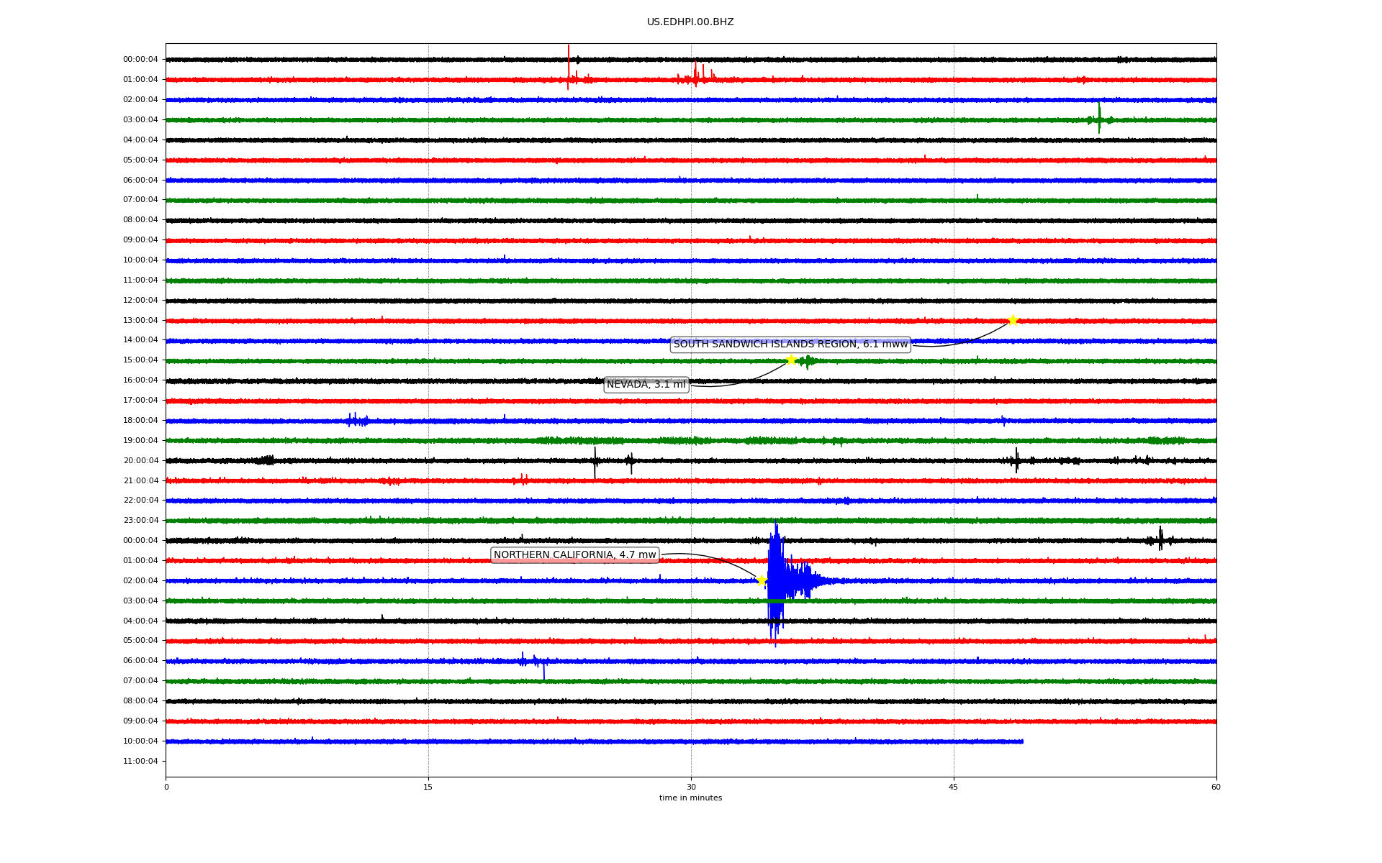The image size is (1382, 863).
Task: Click the 21:00:04 time label
Action: click(140, 481)
